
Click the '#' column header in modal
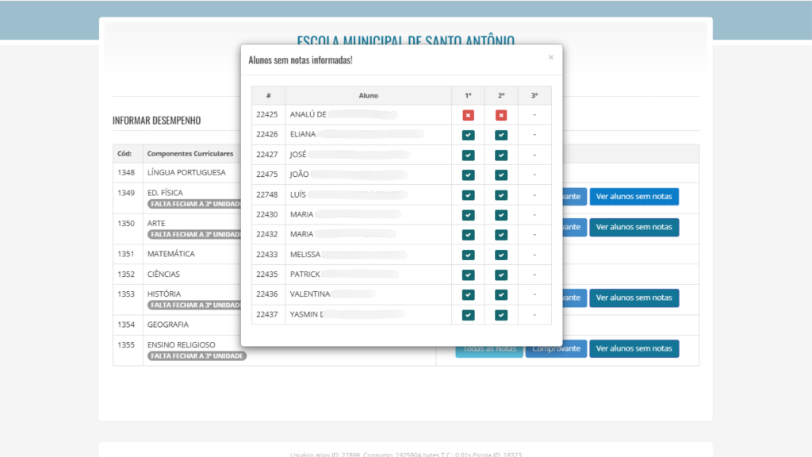point(269,95)
